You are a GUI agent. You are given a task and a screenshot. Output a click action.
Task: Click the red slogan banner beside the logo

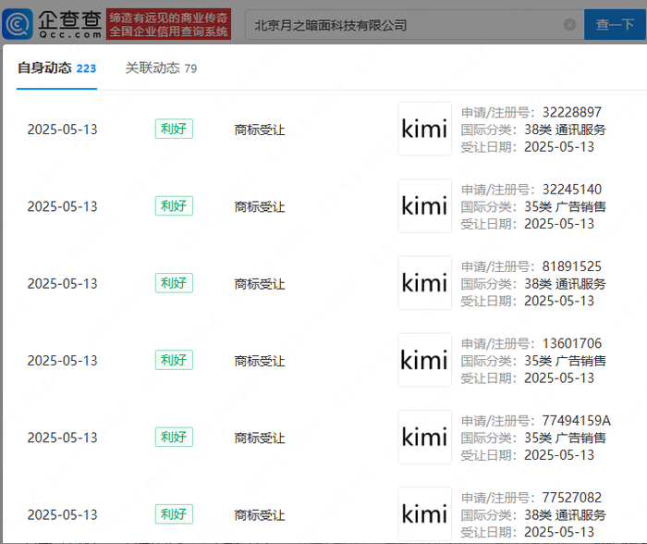tap(168, 24)
